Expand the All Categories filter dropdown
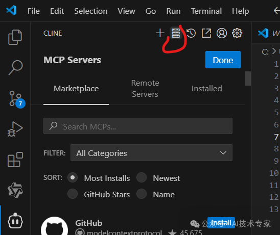This screenshot has height=235, width=280. pos(151,153)
